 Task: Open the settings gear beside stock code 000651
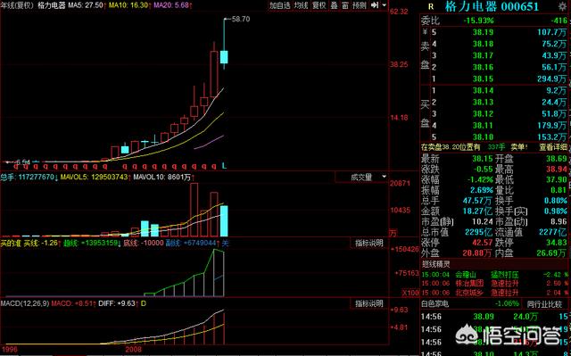562,6
